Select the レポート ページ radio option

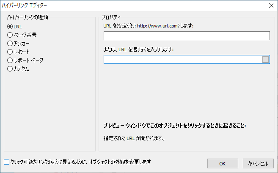(10, 60)
